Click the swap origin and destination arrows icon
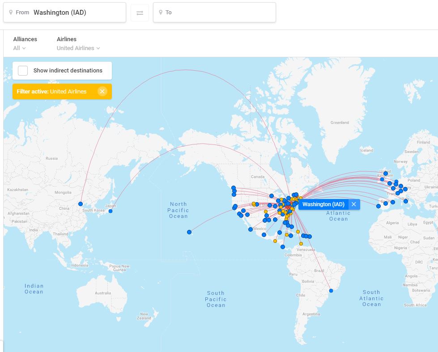Screen dimensions: 438x352 click(x=139, y=12)
